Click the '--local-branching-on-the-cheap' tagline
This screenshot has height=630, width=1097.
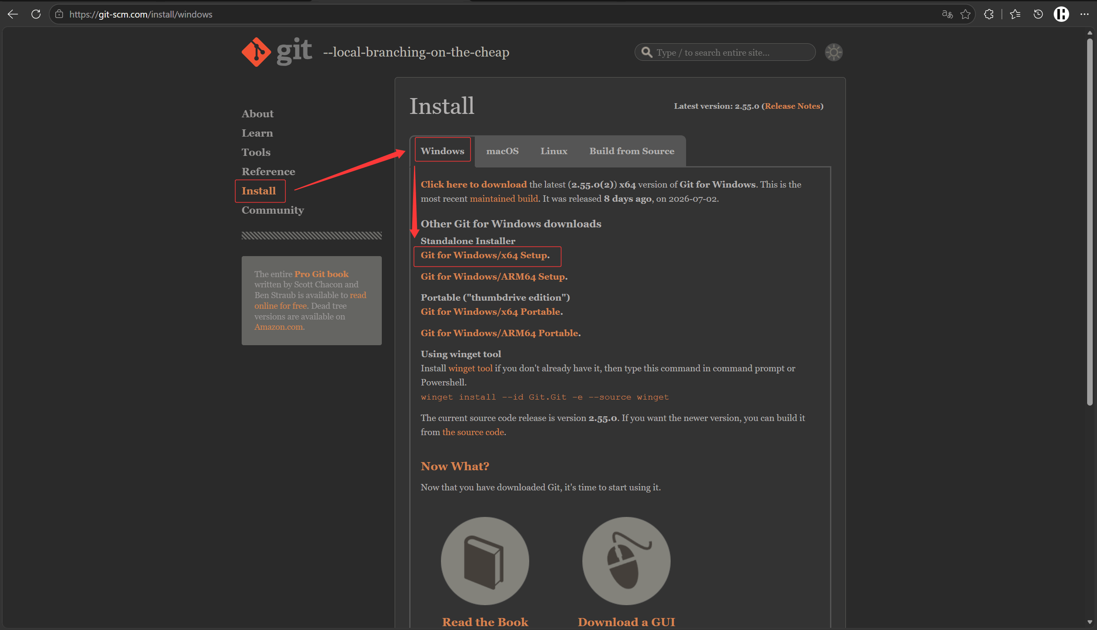(x=416, y=52)
